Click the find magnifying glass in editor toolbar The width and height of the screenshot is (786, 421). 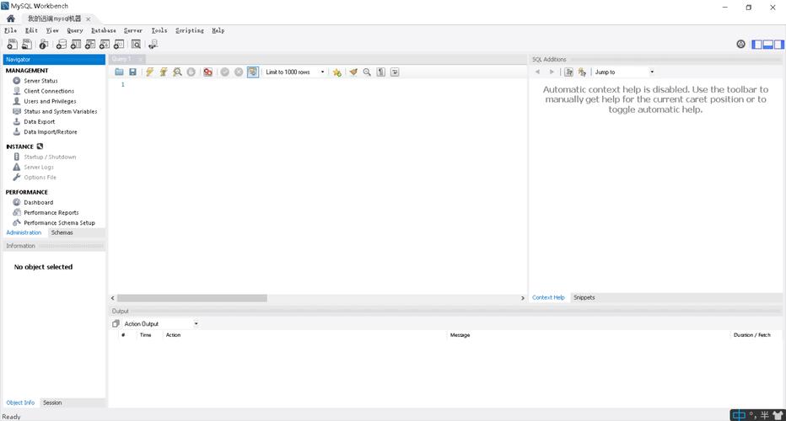pos(367,72)
